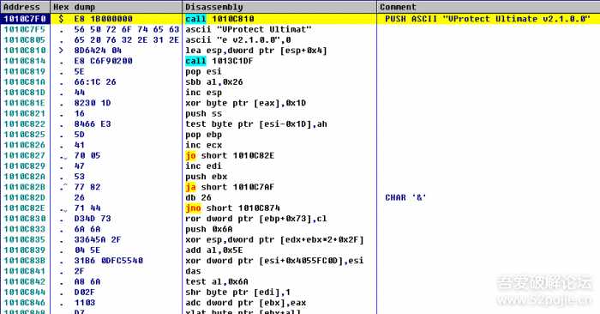Click the Disassembly column header

pos(279,7)
